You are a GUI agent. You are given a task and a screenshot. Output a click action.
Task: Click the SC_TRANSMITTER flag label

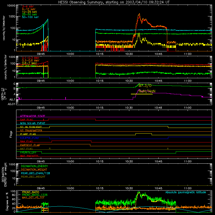(31, 131)
